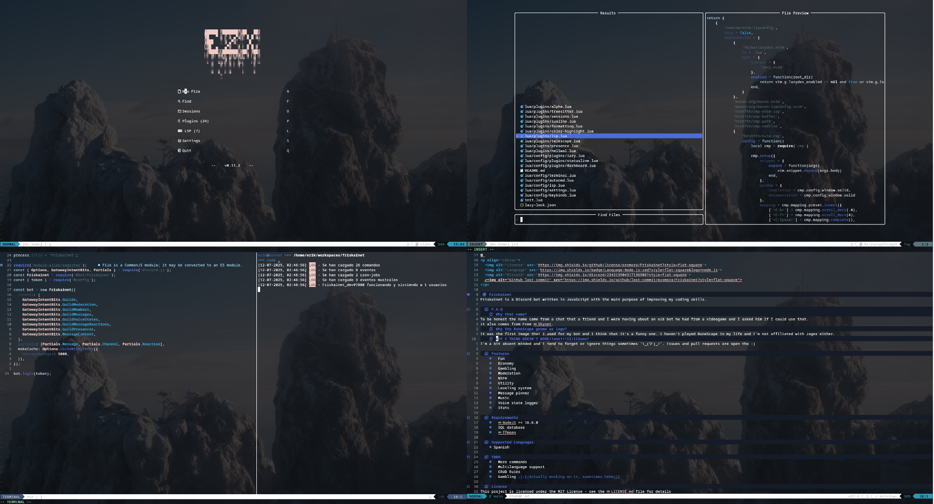The height and width of the screenshot is (504, 934).
Task: Click the lua icon beside init.lua result
Action: (522, 200)
